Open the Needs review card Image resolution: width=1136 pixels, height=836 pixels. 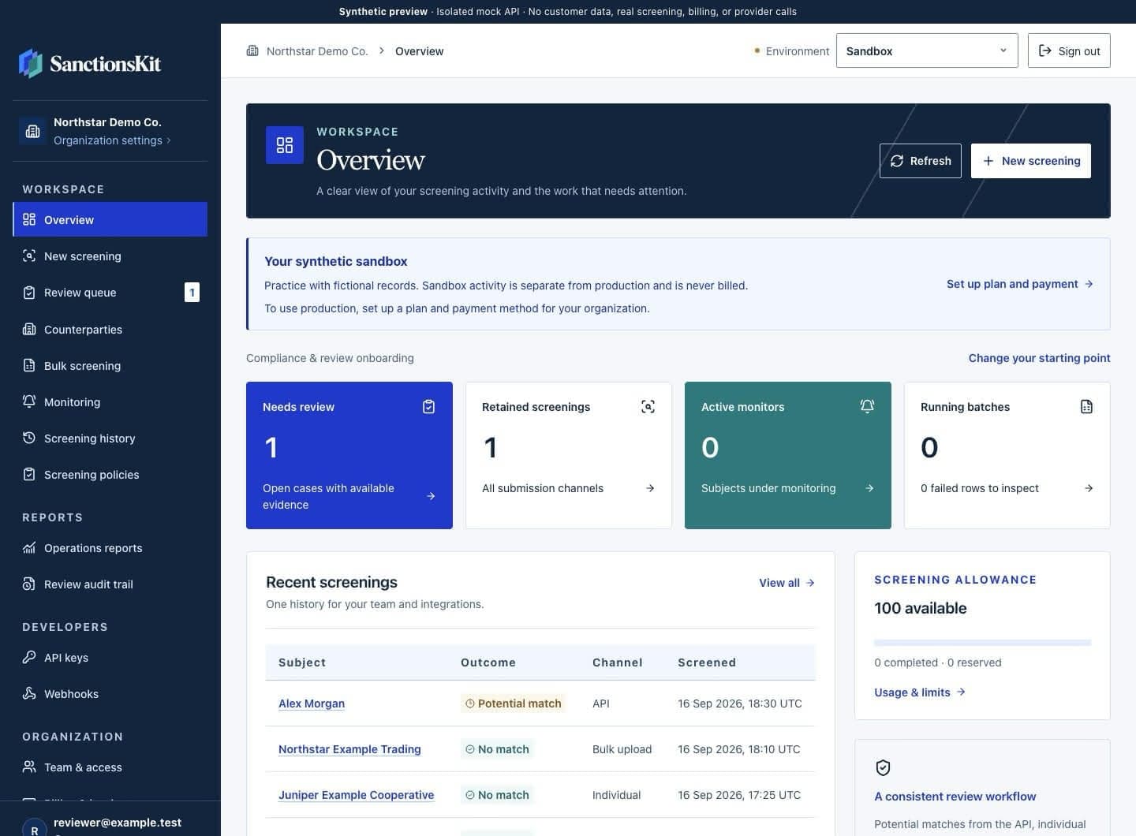click(349, 455)
